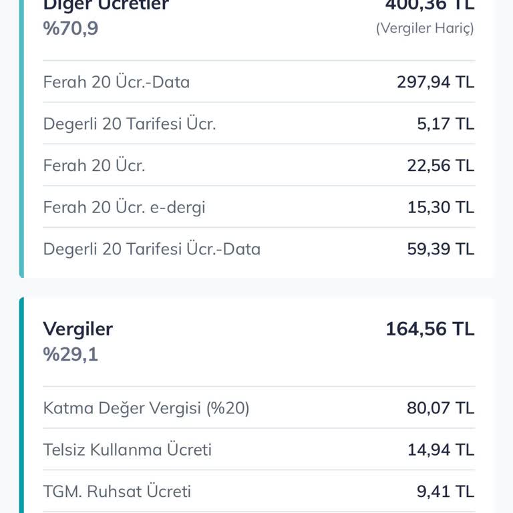
Task: Tap the TGM. Ruhsat Ücreti row label
Action: tap(117, 492)
